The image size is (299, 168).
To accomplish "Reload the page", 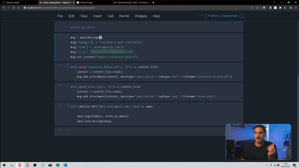I will click(x=14, y=7).
